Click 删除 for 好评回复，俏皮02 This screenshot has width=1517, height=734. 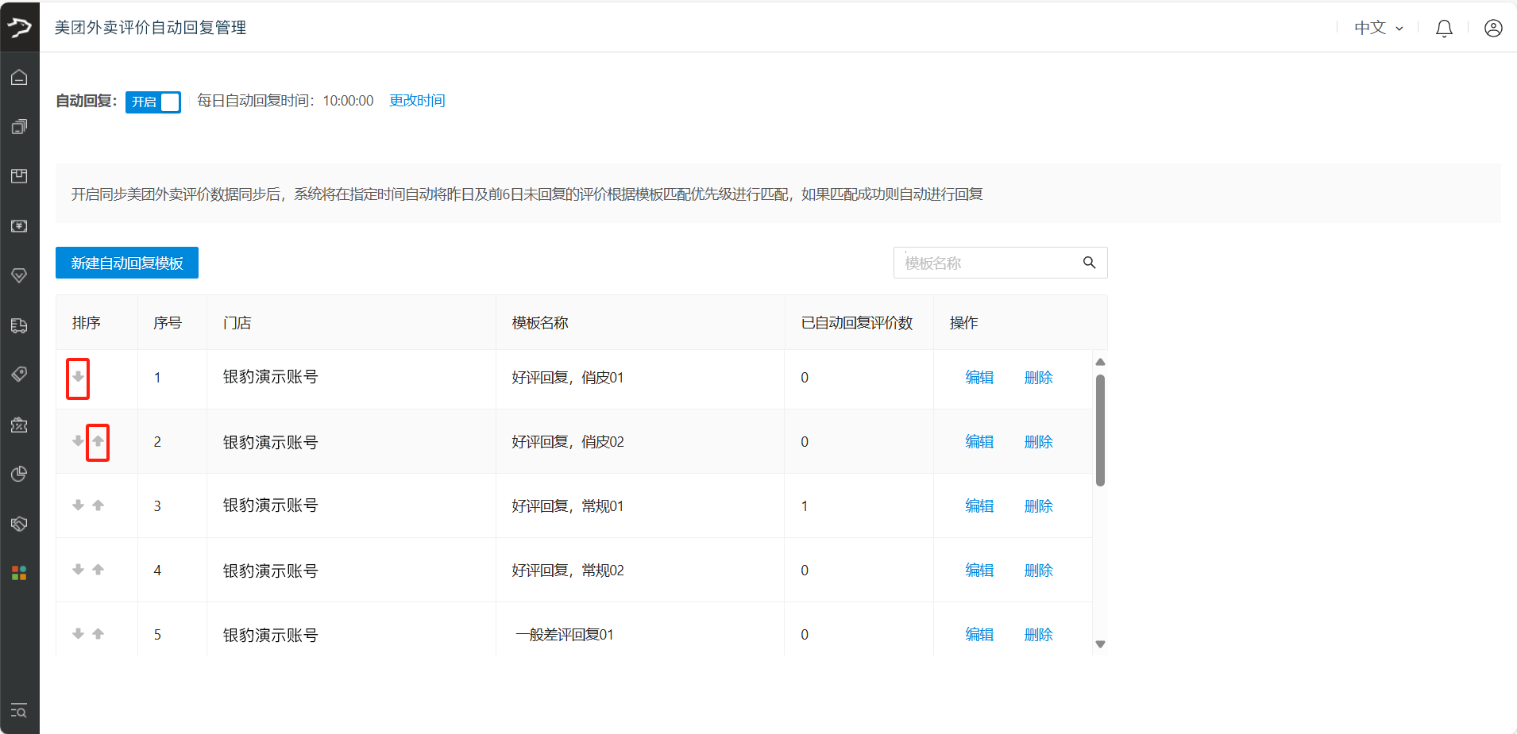click(x=1038, y=442)
